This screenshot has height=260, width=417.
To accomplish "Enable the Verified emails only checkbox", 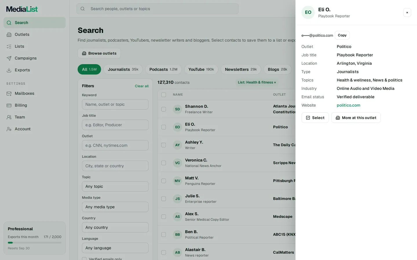I will [x=84, y=259].
